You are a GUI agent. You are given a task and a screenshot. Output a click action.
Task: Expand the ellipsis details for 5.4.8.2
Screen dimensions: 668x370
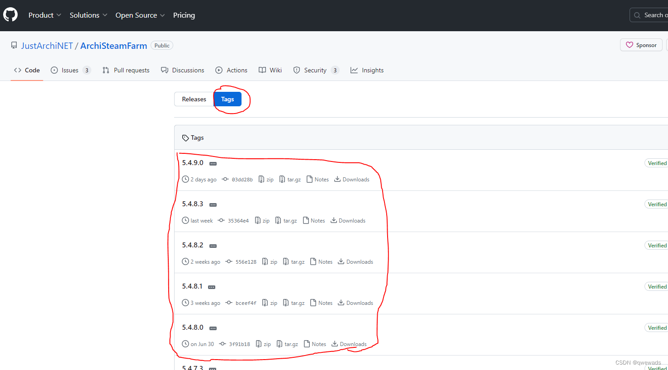pyautogui.click(x=213, y=246)
